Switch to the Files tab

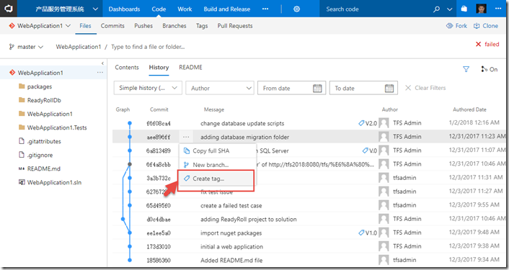tap(85, 26)
